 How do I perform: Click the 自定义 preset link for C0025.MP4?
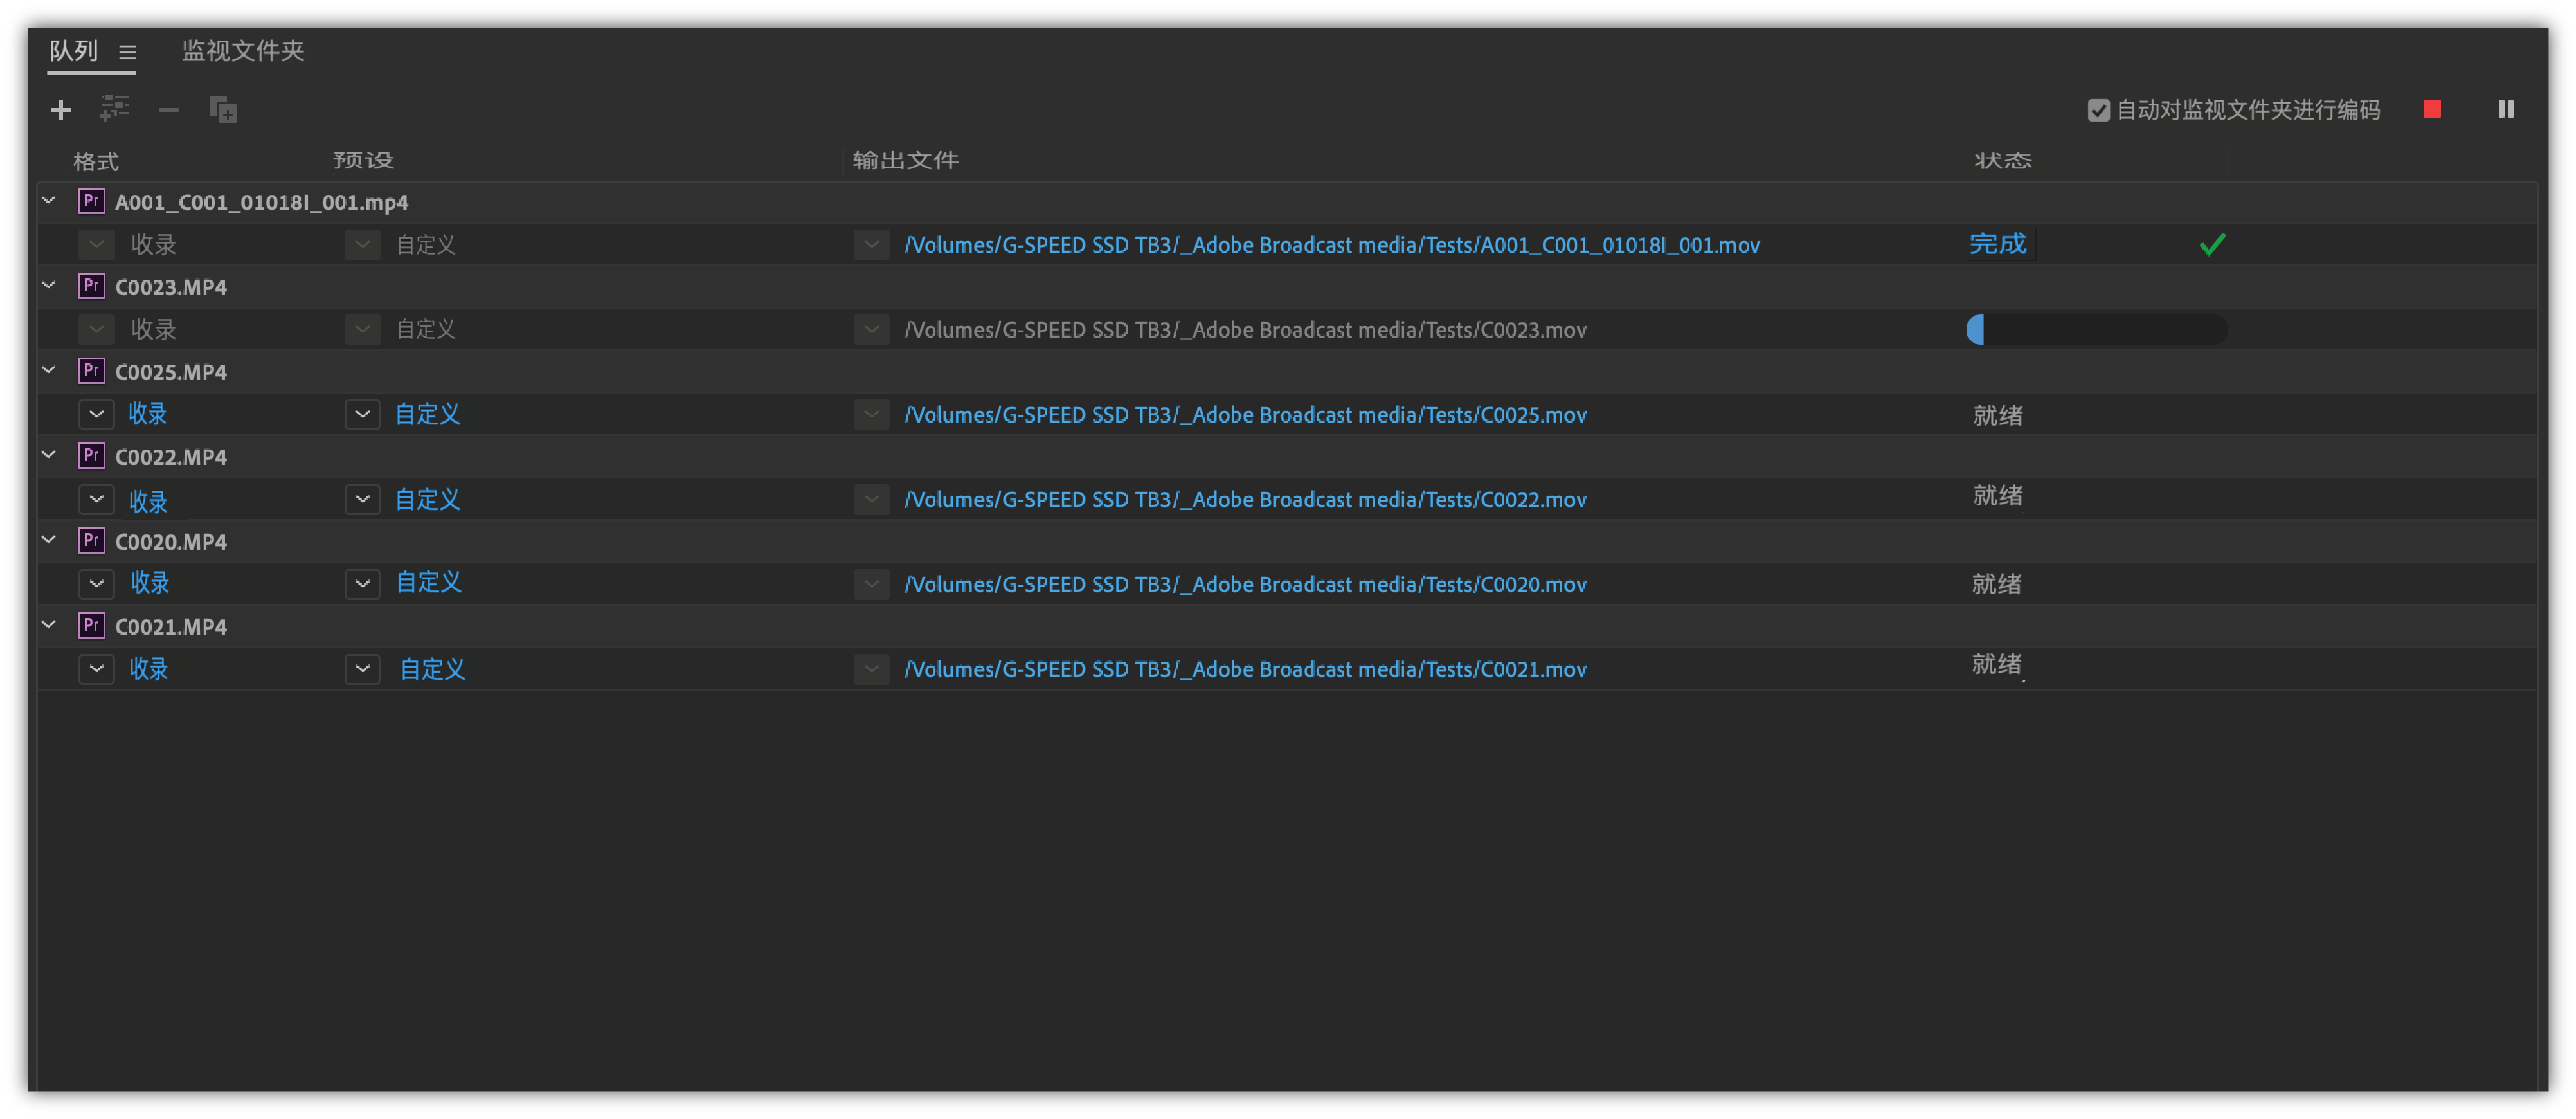(x=427, y=415)
